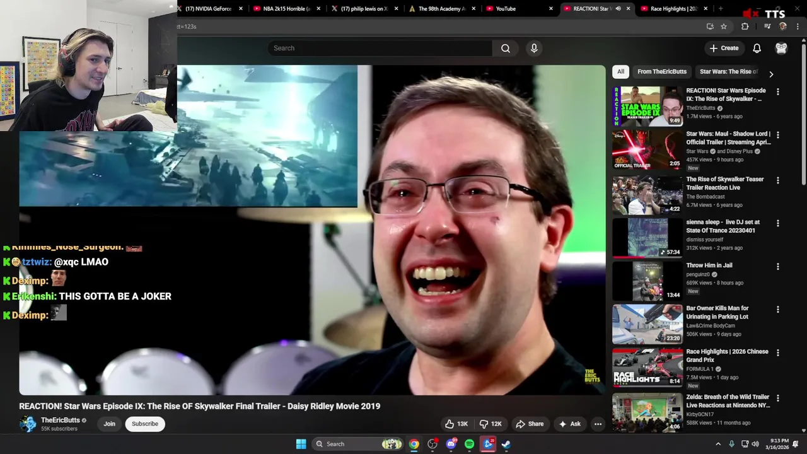
Task: Subscribe to TheEricButts channel
Action: click(145, 424)
